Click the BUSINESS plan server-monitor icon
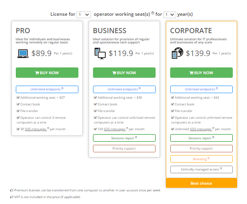247x204 pixels. click(x=100, y=53)
